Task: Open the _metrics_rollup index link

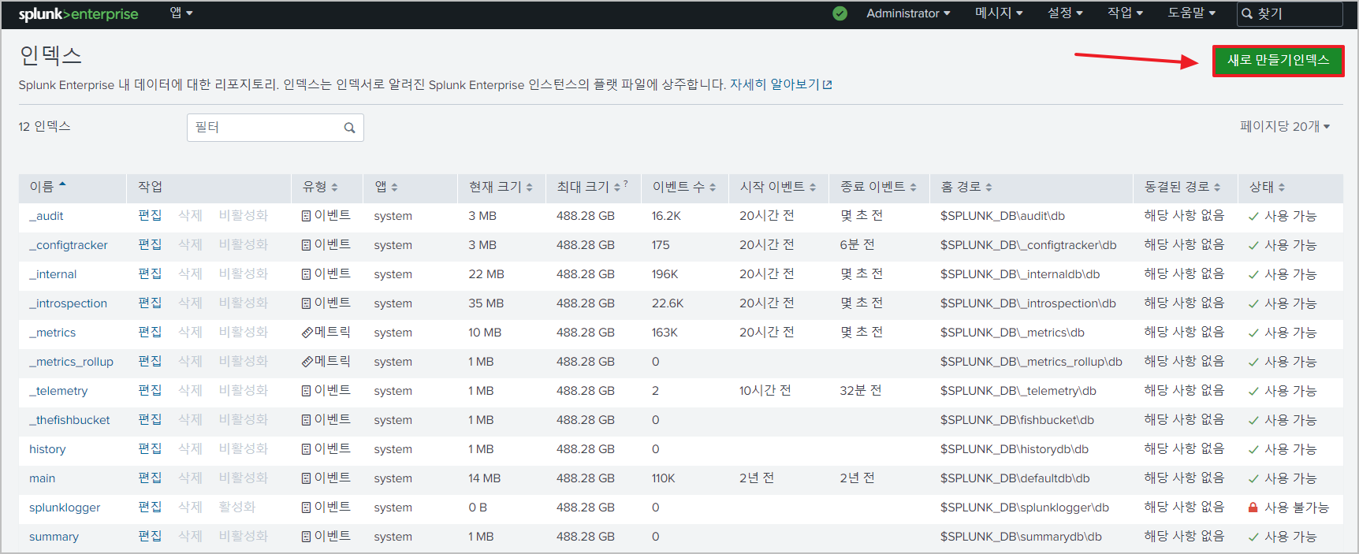Action: 71,362
